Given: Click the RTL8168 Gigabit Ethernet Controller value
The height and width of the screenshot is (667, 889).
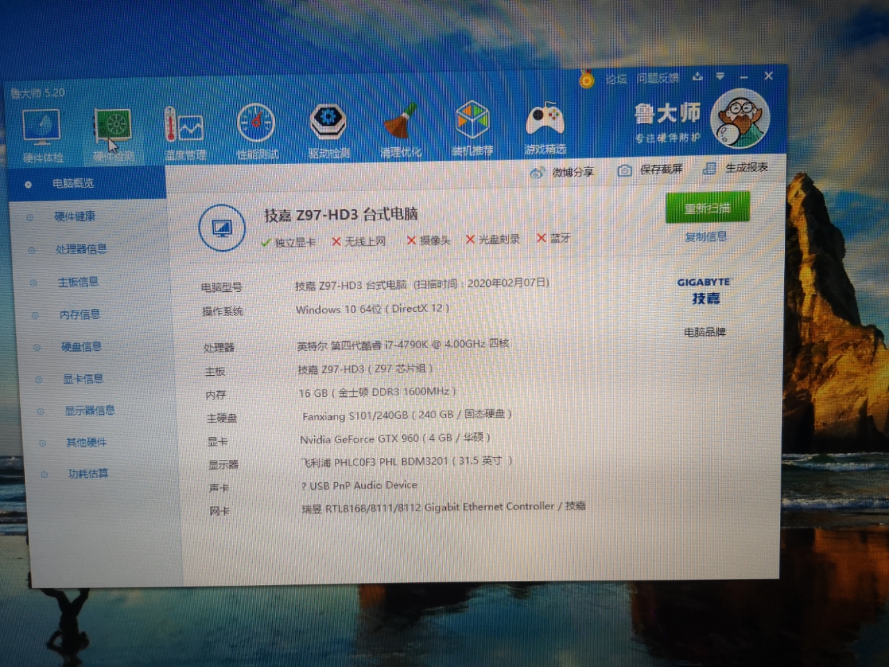Looking at the screenshot, I should (x=443, y=507).
